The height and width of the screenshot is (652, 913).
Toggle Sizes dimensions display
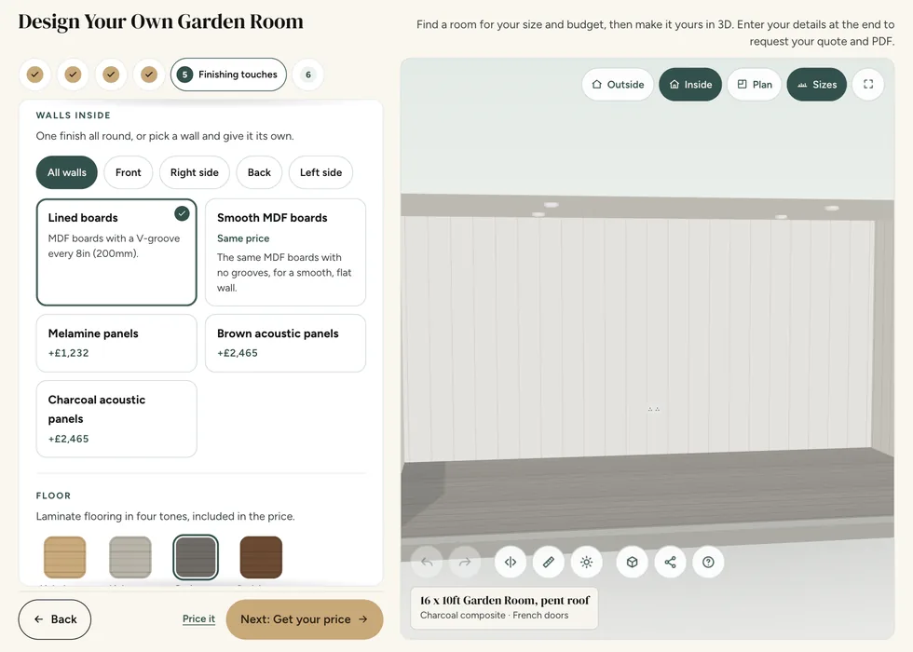coord(817,85)
